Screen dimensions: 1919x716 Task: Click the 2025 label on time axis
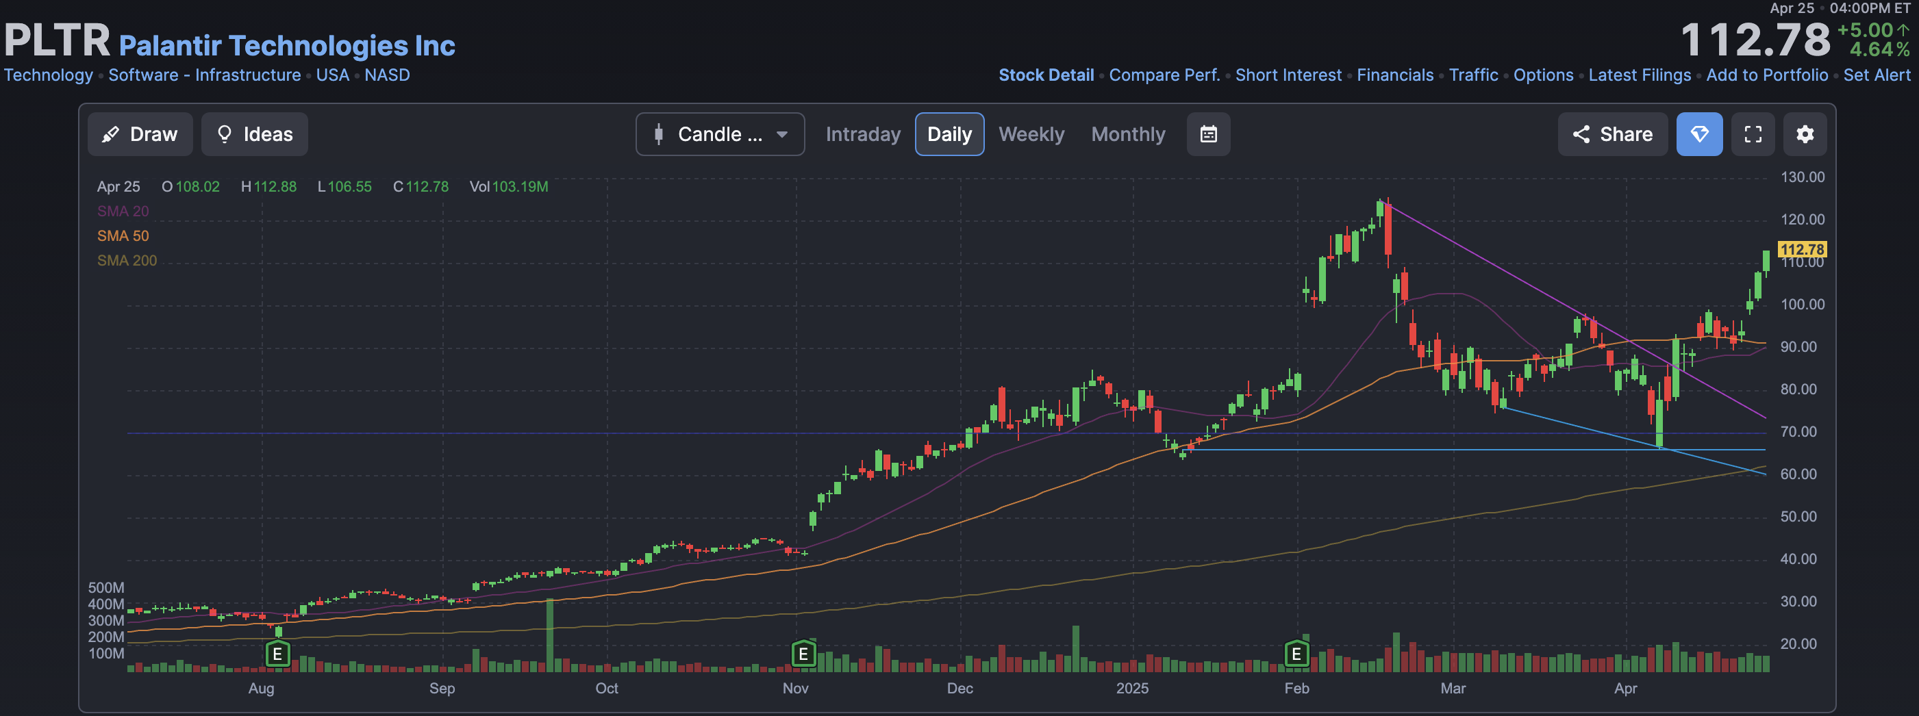(x=1131, y=689)
